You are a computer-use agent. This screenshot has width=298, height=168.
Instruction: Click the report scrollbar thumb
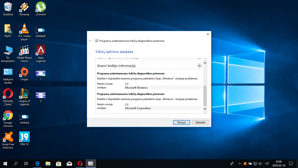coord(205,96)
